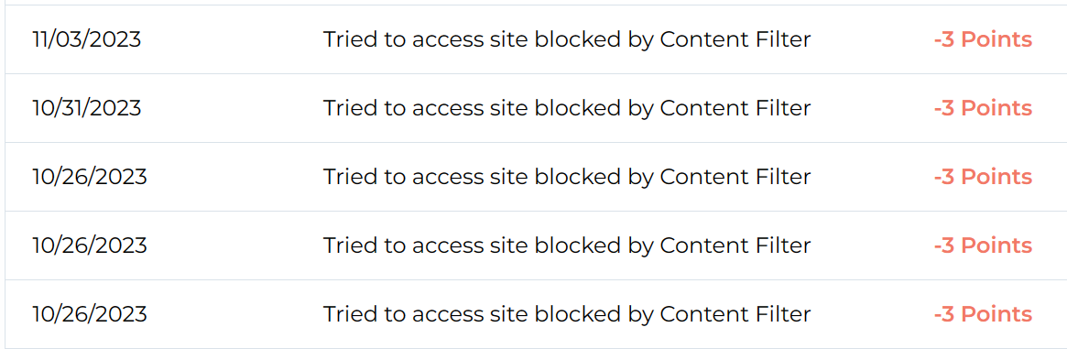Select -3 Points in the first 10/26/2023 row
The height and width of the screenshot is (349, 1067).
click(983, 177)
